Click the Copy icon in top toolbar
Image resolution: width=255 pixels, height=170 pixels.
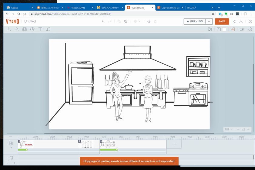pos(119,21)
